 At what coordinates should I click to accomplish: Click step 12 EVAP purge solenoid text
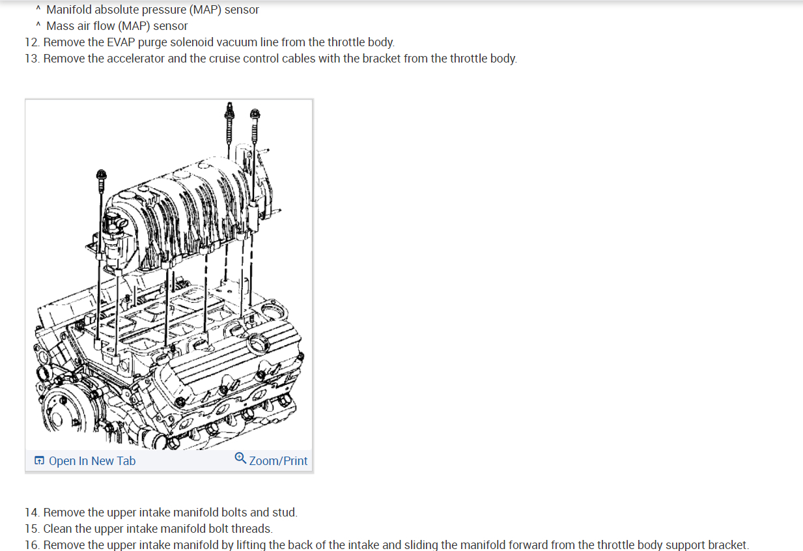tap(210, 42)
